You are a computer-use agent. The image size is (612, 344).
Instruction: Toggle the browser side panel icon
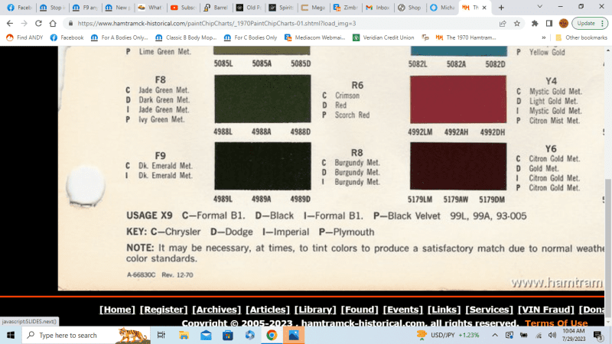pyautogui.click(x=549, y=24)
